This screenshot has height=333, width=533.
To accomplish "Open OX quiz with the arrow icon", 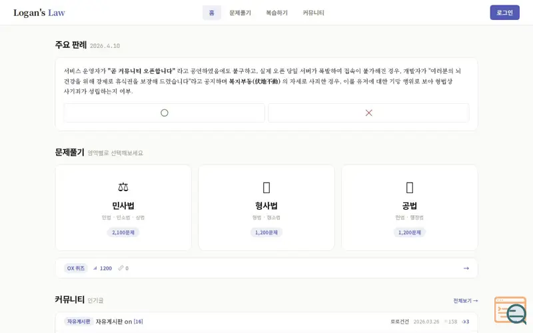I will click(466, 268).
